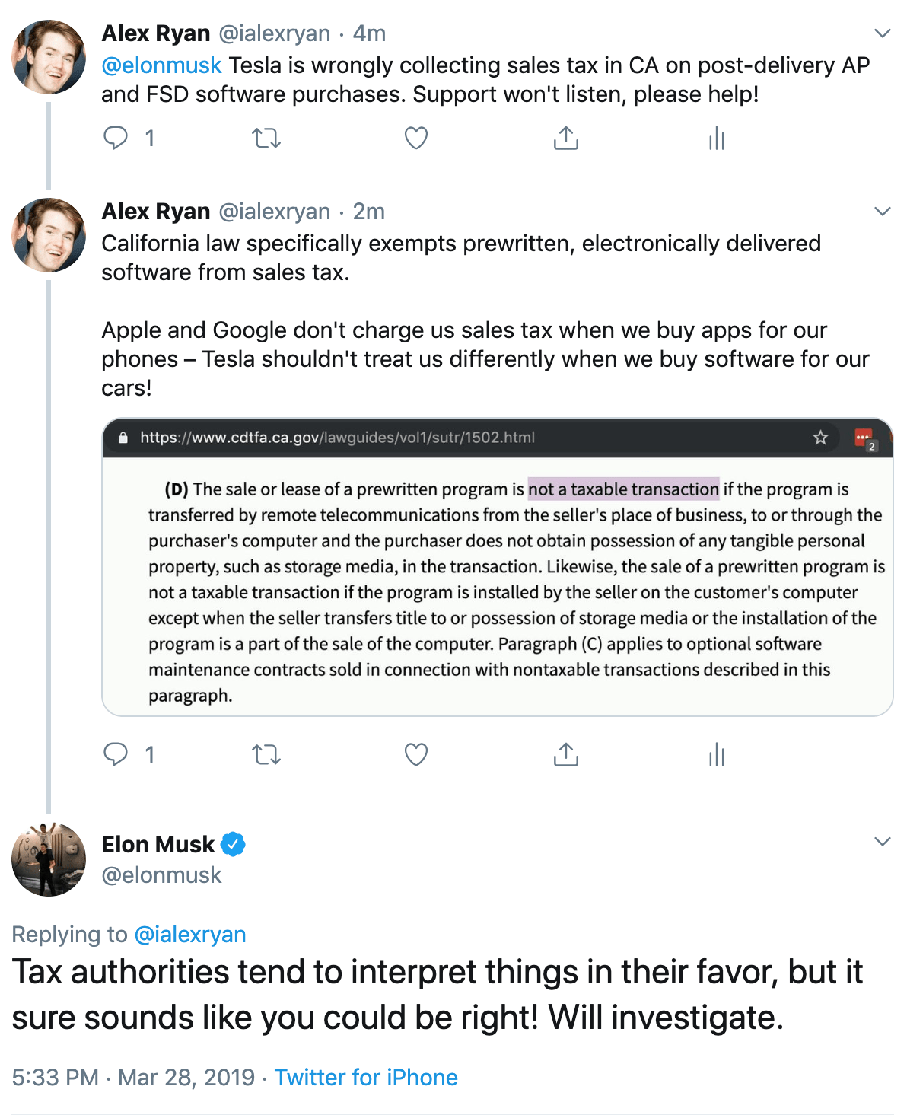
Task: Reply to the California law tweet
Action: pos(116,754)
